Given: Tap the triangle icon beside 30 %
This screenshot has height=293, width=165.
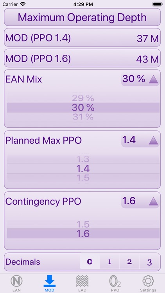Looking at the screenshot, I should click(x=153, y=79).
